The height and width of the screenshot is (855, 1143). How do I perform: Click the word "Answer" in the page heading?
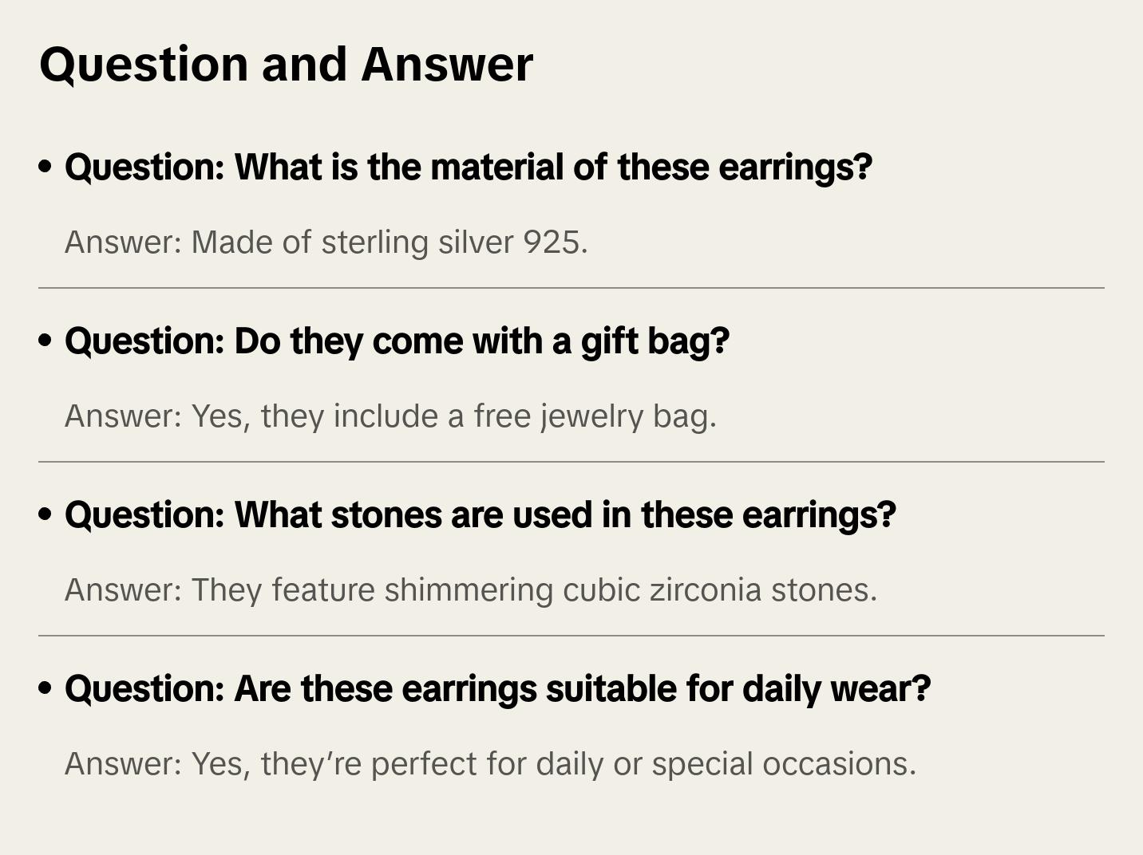[x=447, y=64]
